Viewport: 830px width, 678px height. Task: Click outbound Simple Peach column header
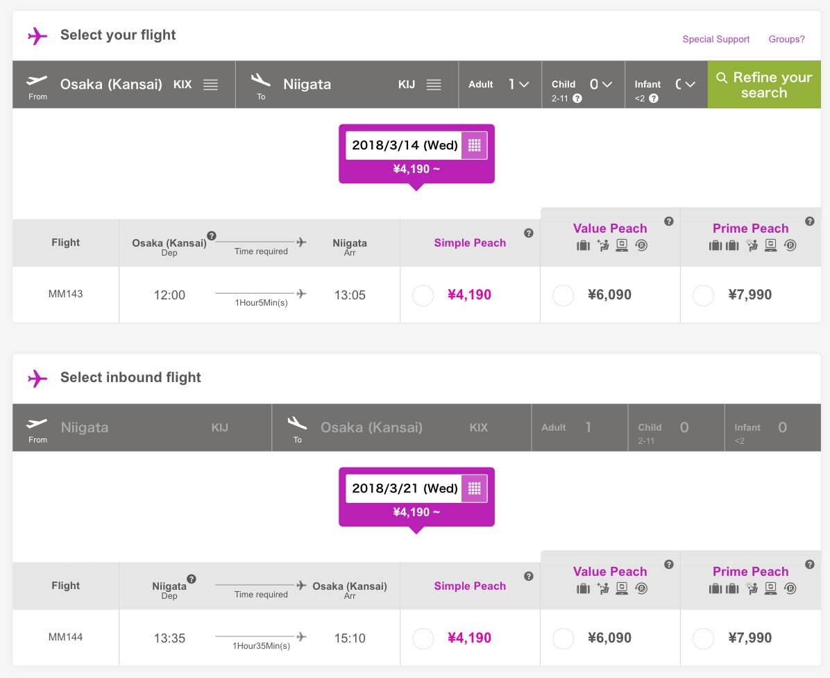pyautogui.click(x=470, y=243)
